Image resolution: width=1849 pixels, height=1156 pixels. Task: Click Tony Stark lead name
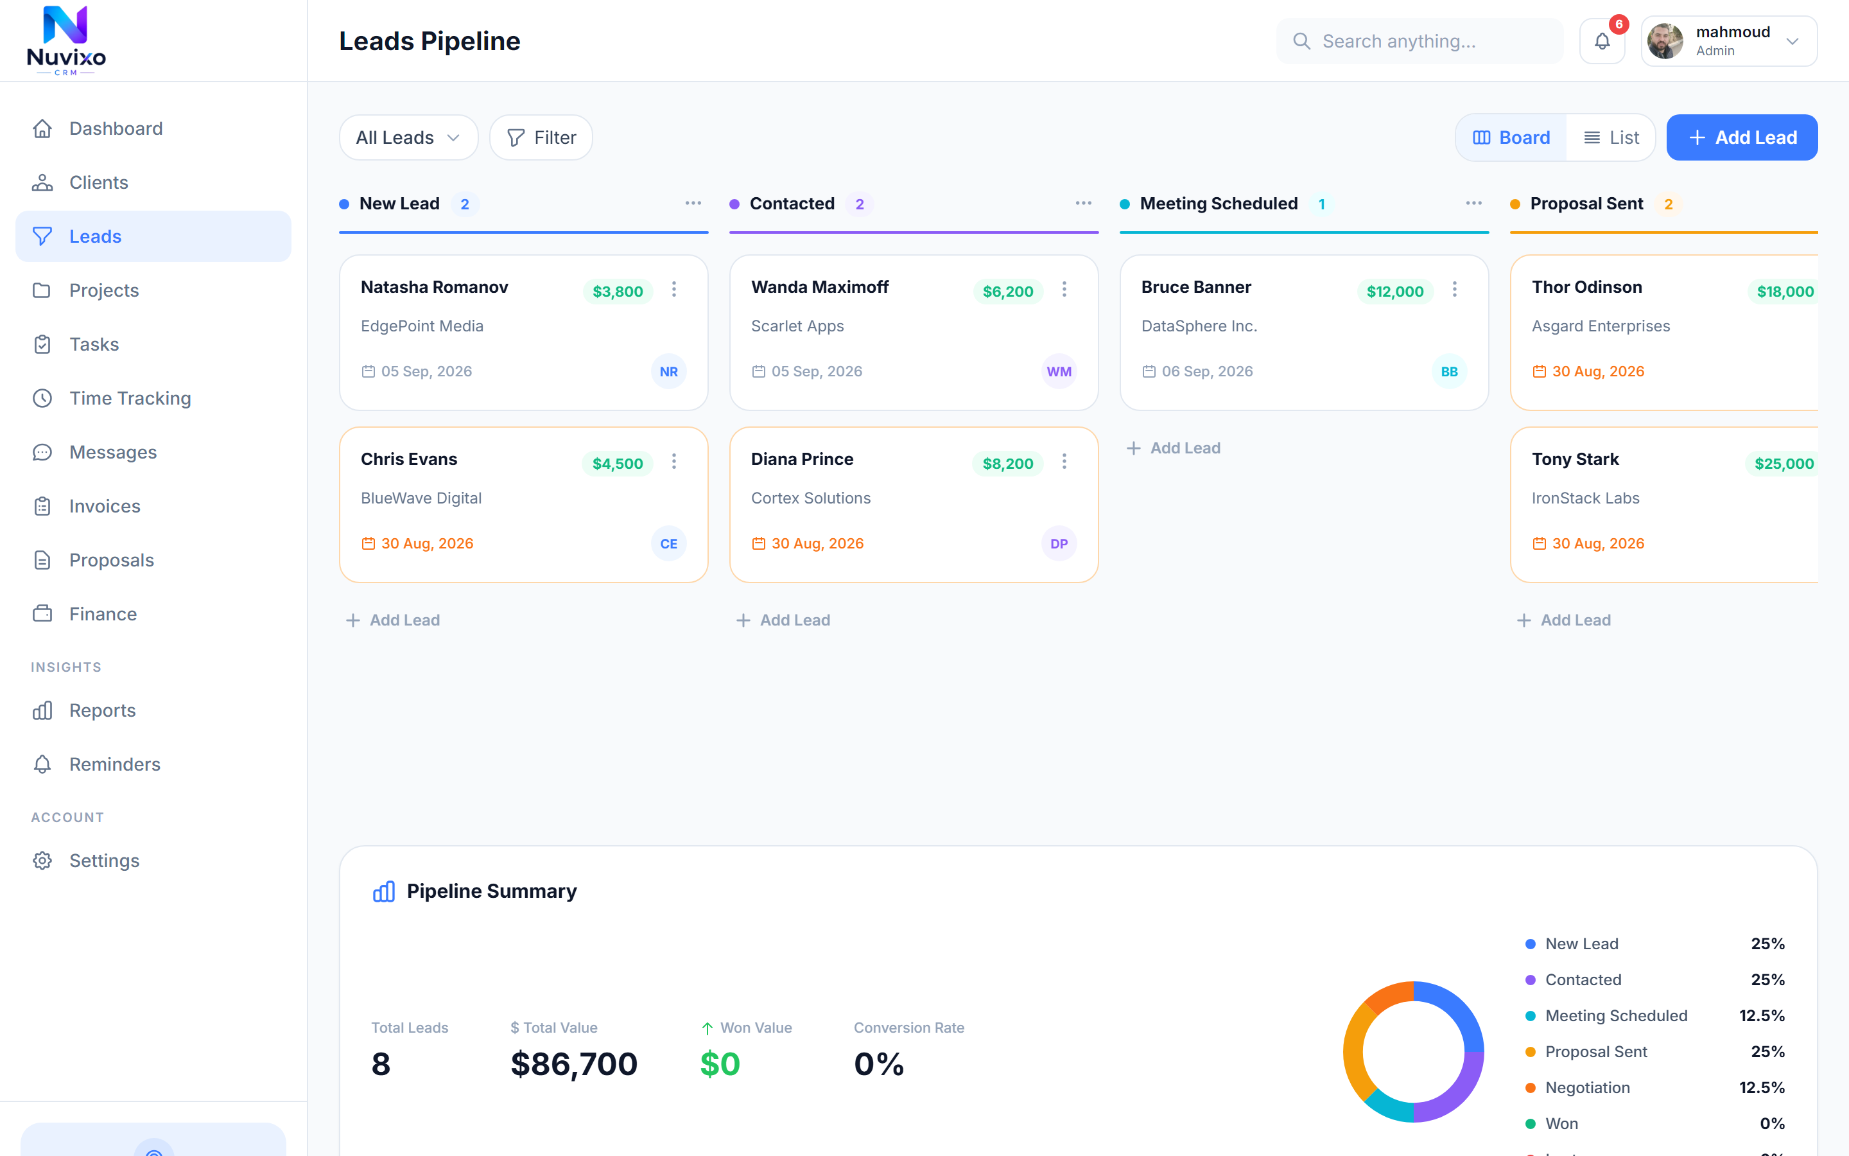click(1576, 459)
